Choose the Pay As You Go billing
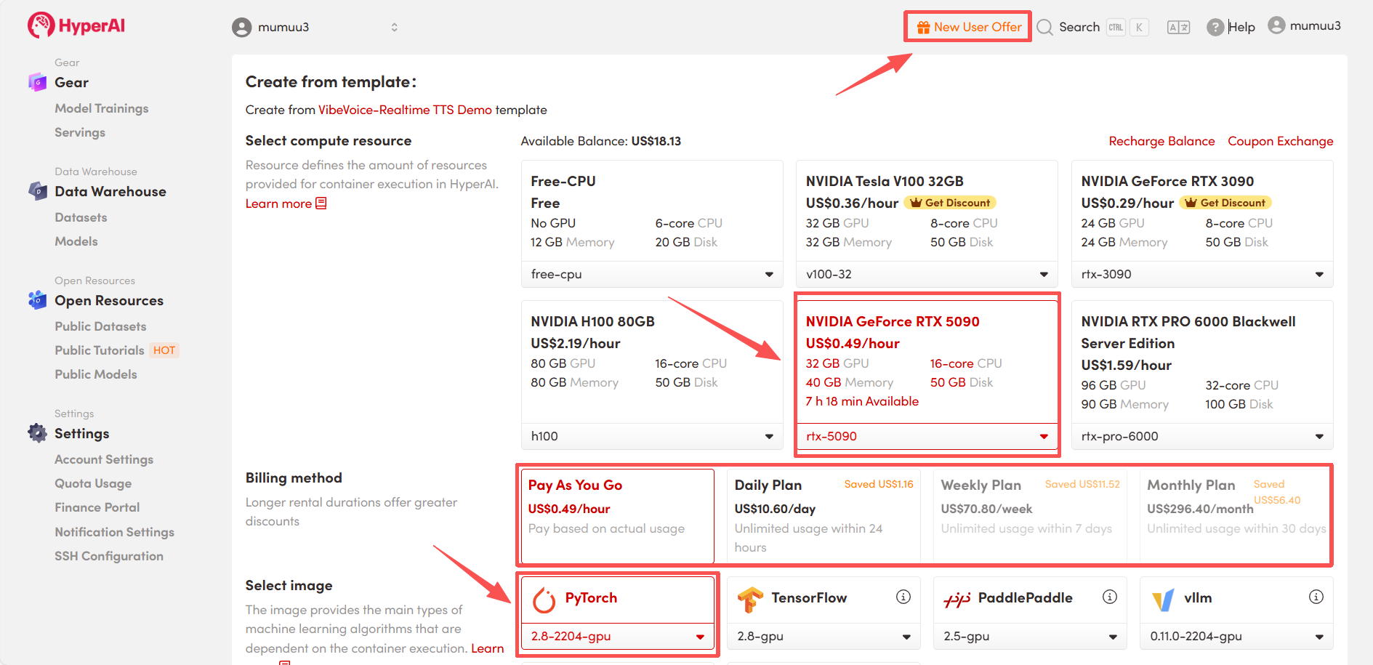 click(x=617, y=515)
